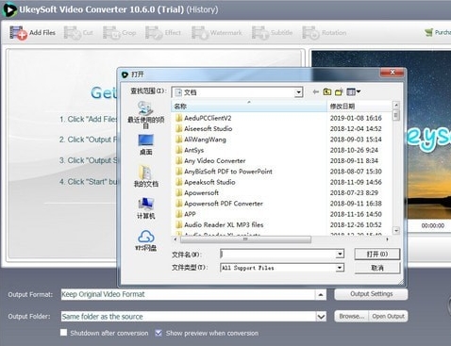Click the Output Format text field
The width and height of the screenshot is (451, 346).
point(188,295)
